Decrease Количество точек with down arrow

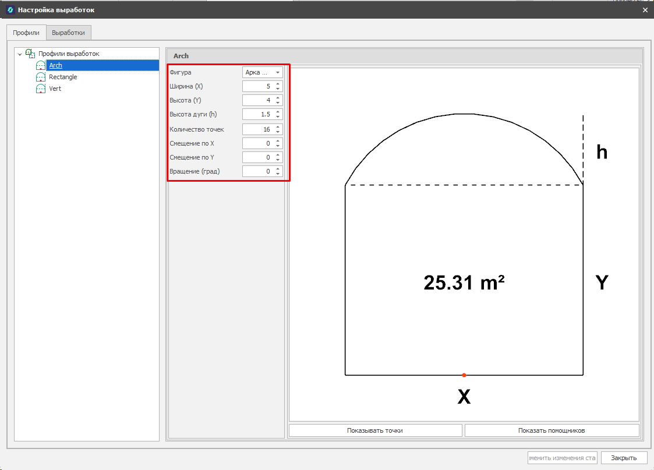(x=278, y=132)
